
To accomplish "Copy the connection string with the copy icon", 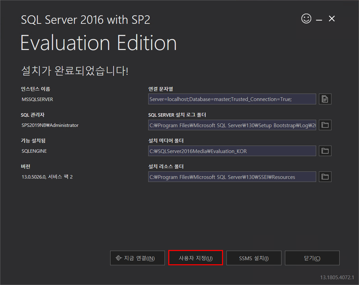I will 325,99.
